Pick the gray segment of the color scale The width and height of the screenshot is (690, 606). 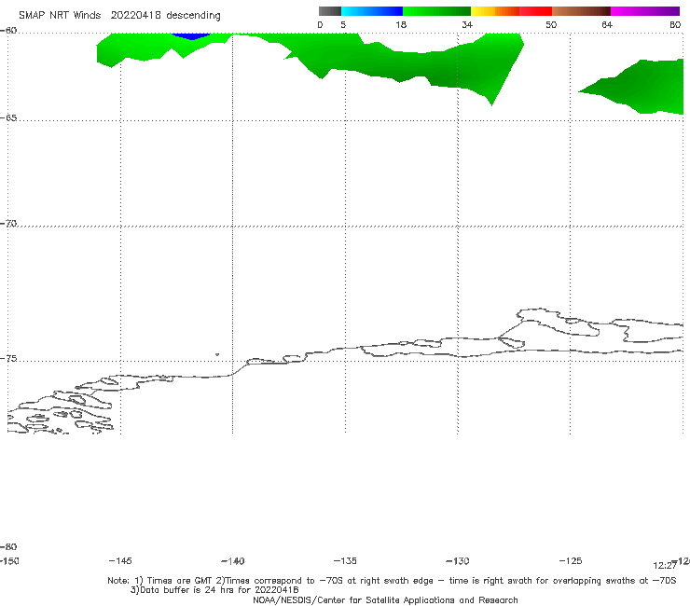[x=330, y=11]
